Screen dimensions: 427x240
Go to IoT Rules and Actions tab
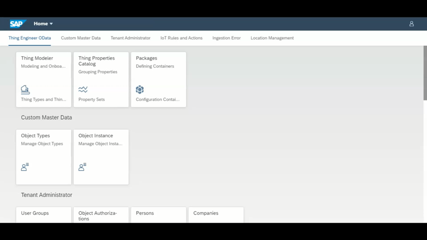click(181, 38)
